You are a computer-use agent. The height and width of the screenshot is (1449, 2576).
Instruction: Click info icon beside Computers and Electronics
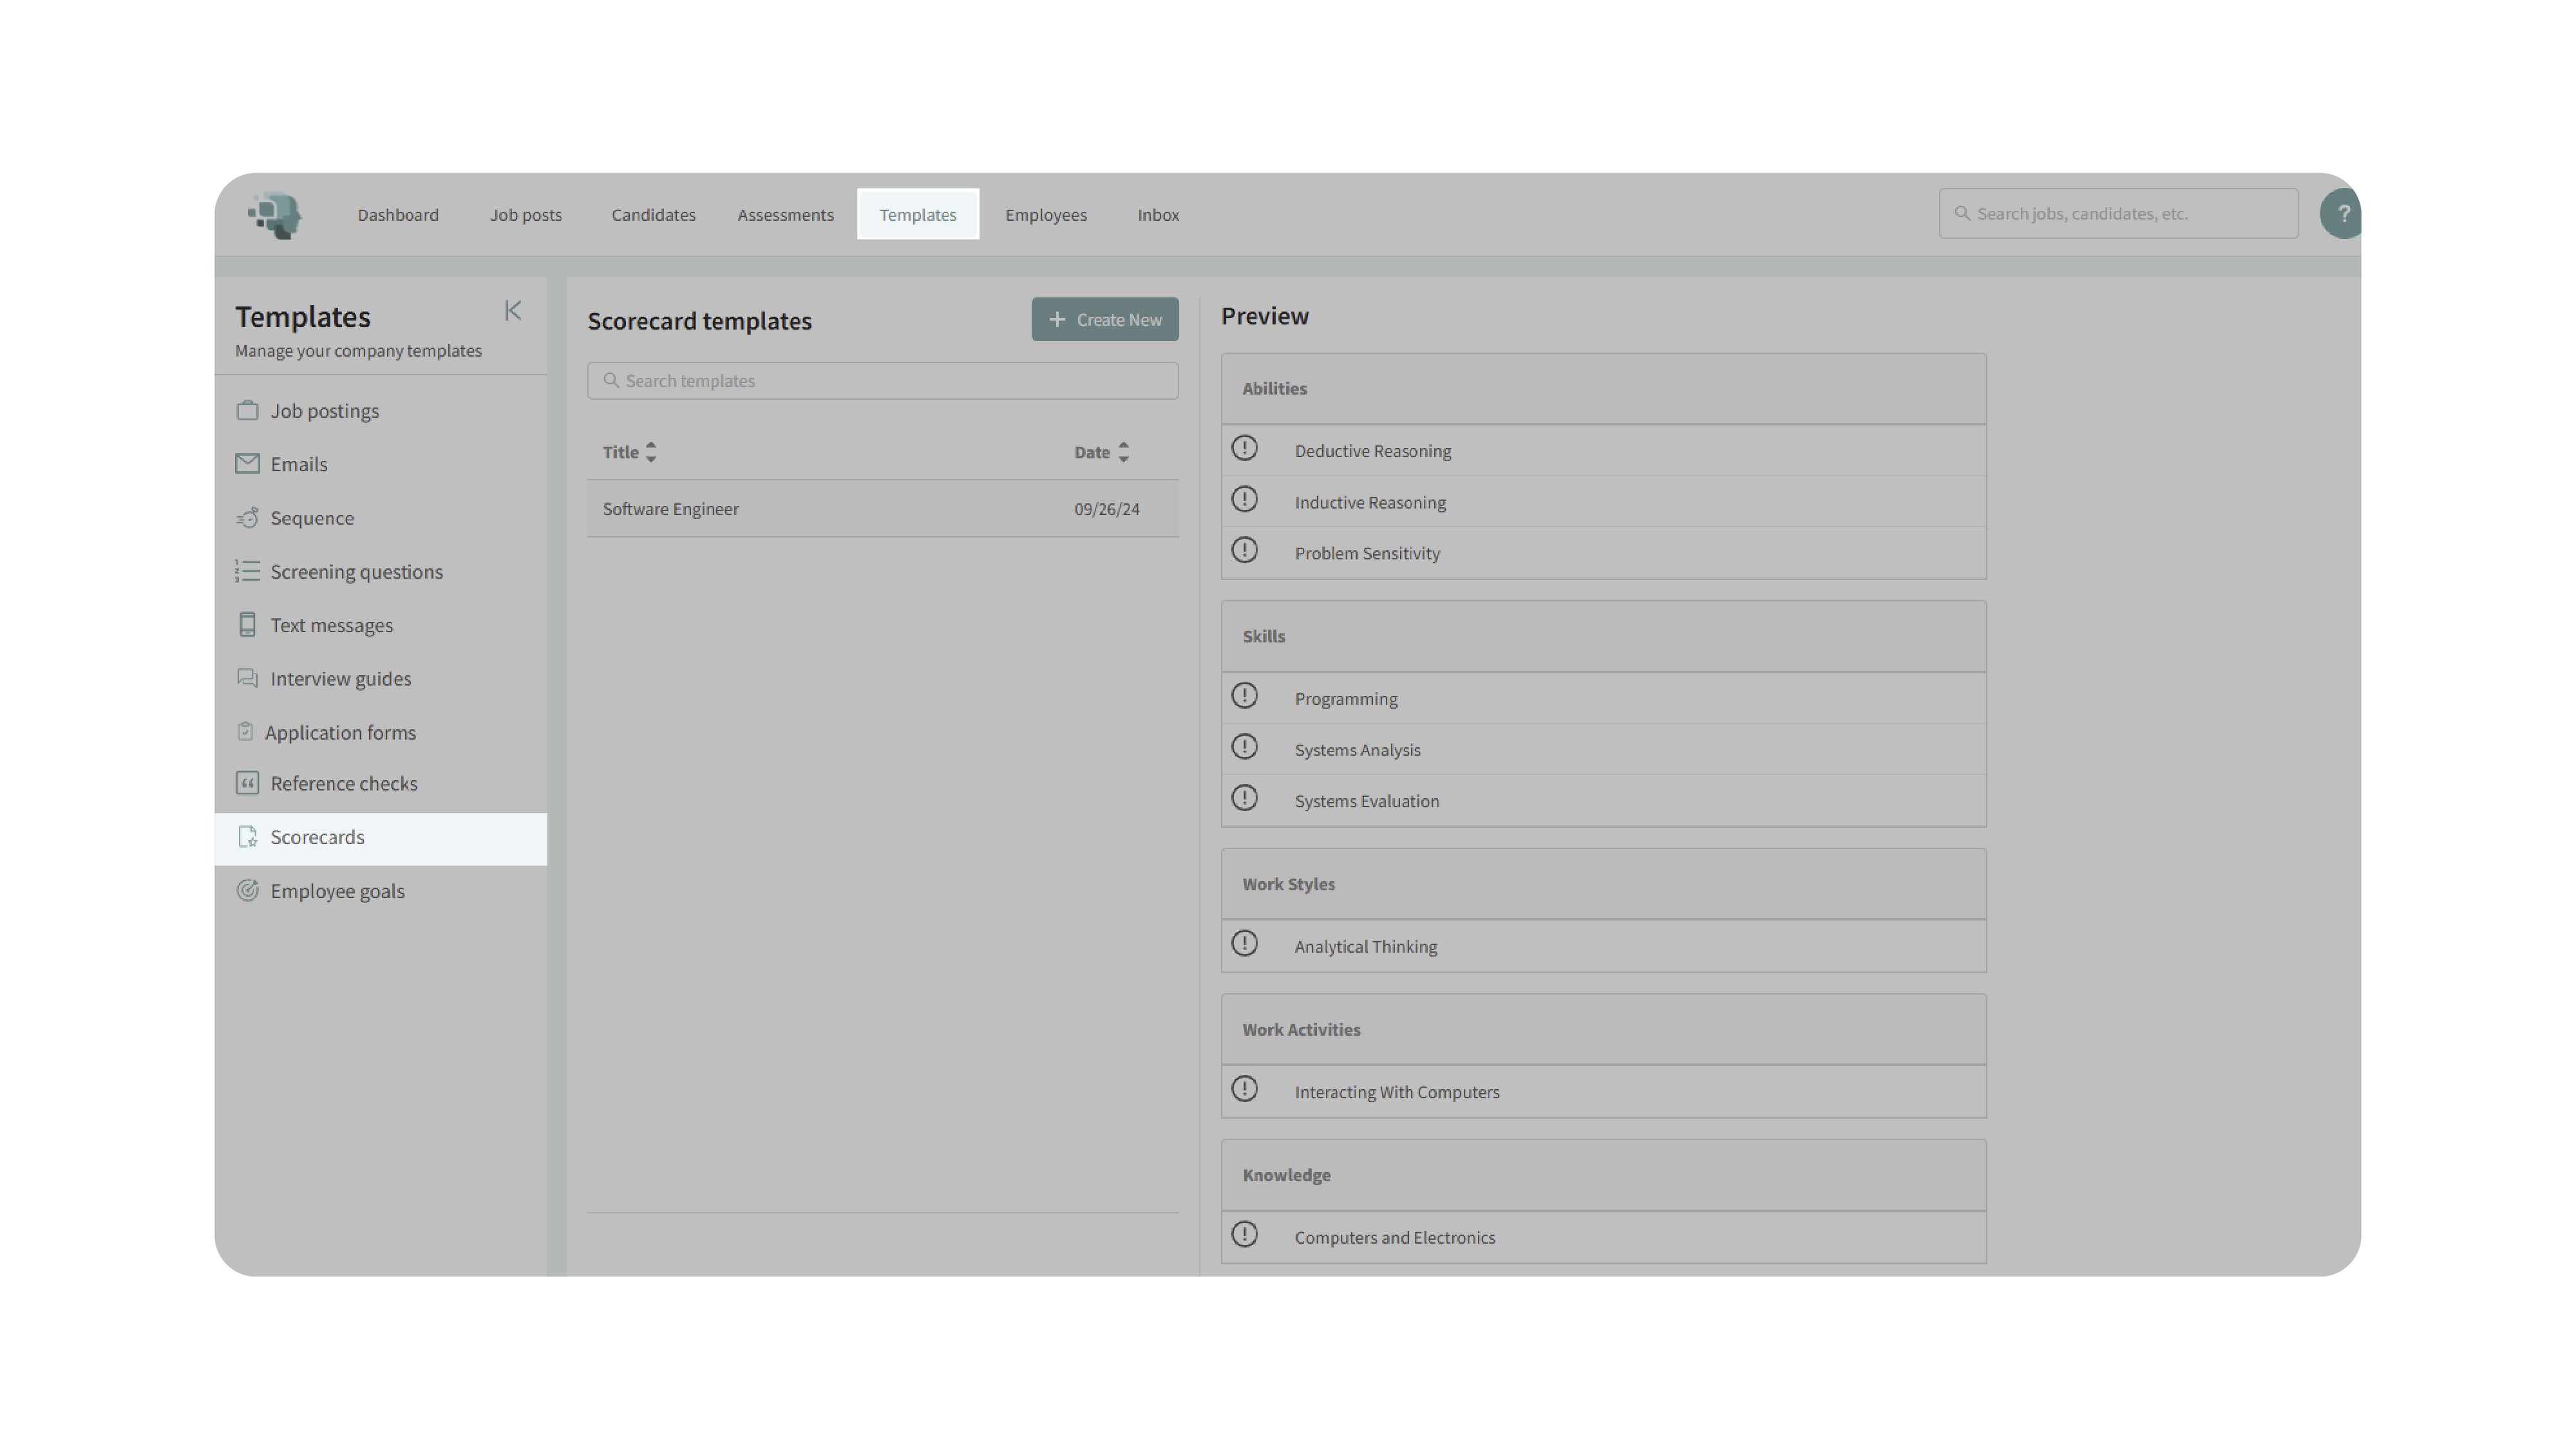click(x=1244, y=1235)
